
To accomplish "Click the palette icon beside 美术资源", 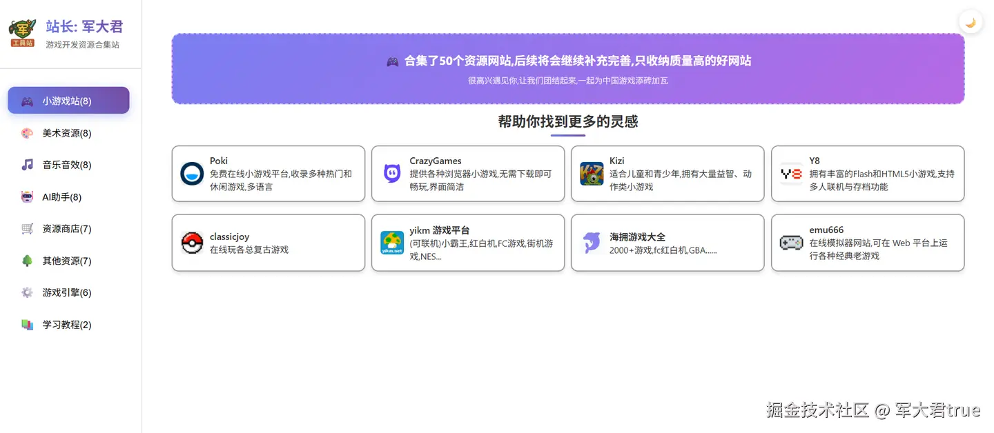I will 27,133.
